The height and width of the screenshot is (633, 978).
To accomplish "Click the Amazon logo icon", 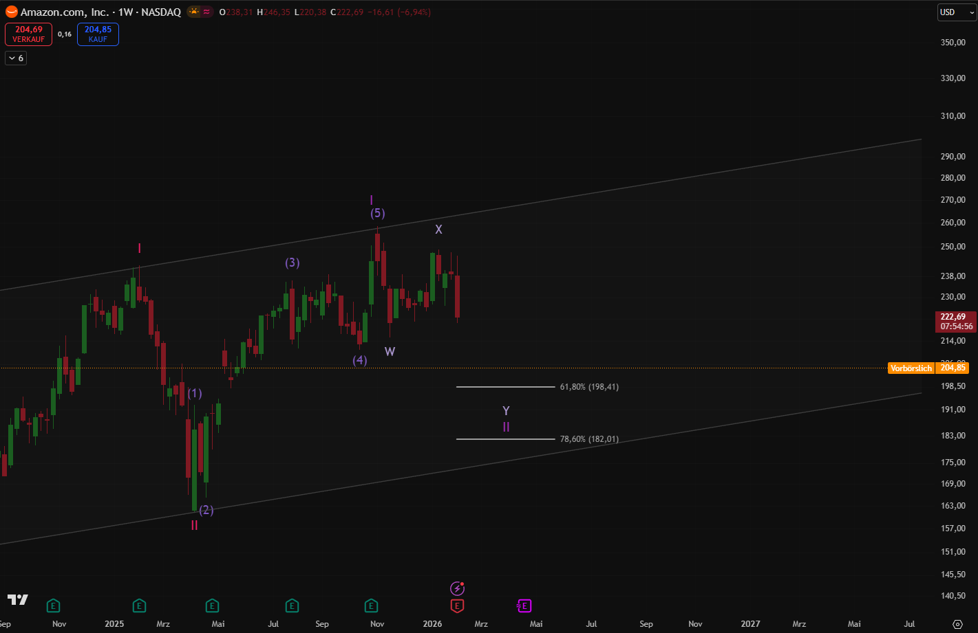I will click(11, 12).
